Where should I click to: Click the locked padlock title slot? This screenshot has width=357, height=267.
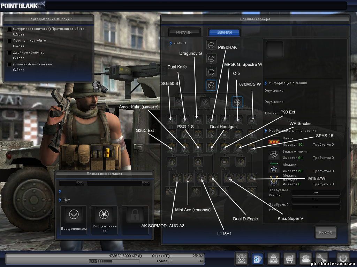click(x=135, y=220)
